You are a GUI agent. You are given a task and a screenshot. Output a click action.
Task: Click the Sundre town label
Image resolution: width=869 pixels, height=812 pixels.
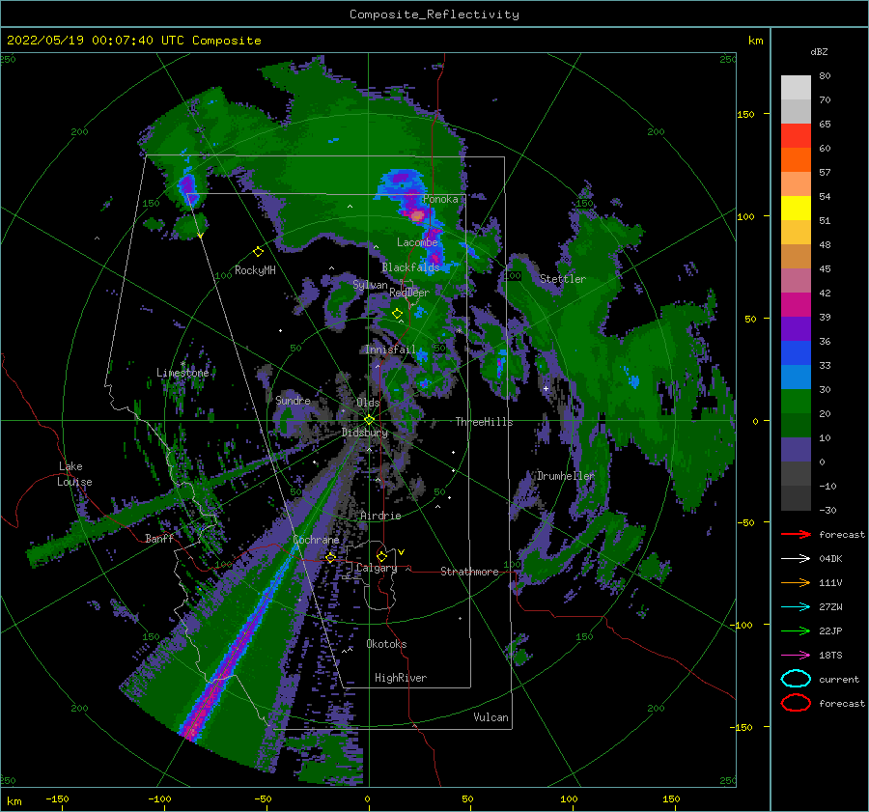click(293, 400)
